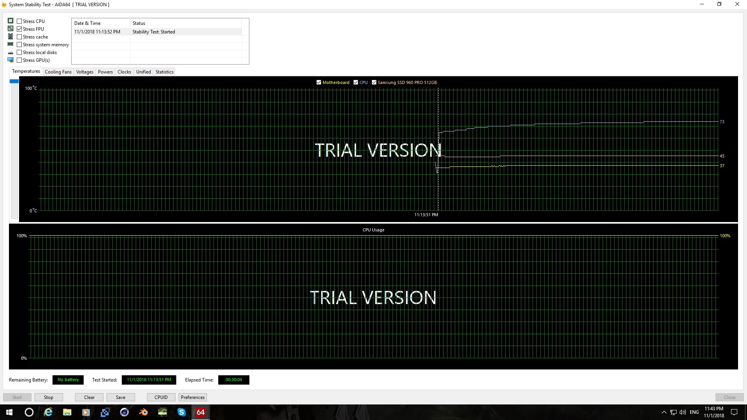Viewport: 747px width, 420px height.
Task: Open the Voltages monitoring panel
Action: coord(85,72)
